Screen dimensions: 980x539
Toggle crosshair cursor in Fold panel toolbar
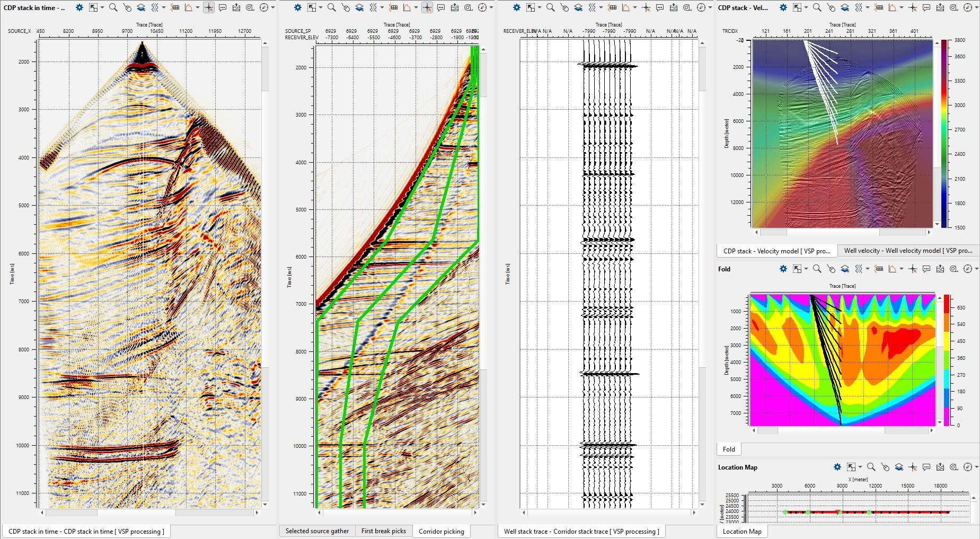coord(913,269)
